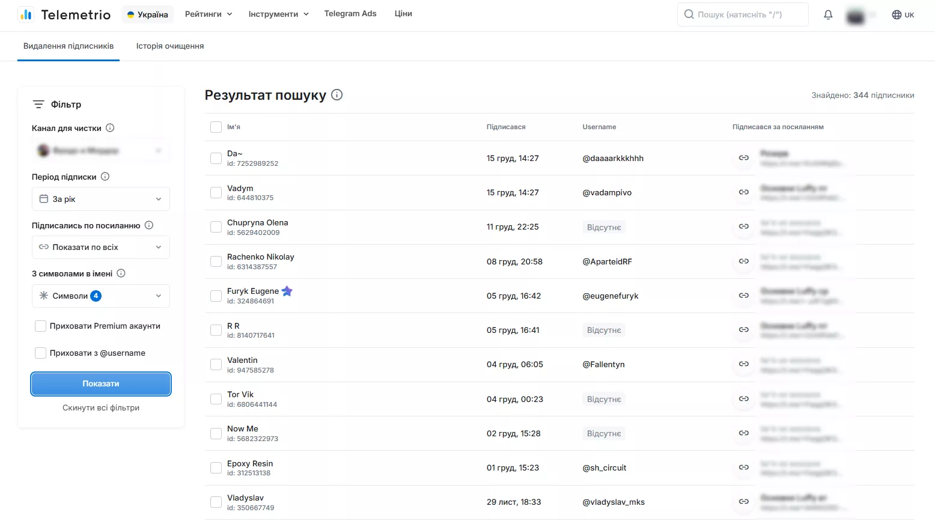Image resolution: width=935 pixels, height=521 pixels.
Task: Check the select-all checkbox in table header
Action: (216, 127)
